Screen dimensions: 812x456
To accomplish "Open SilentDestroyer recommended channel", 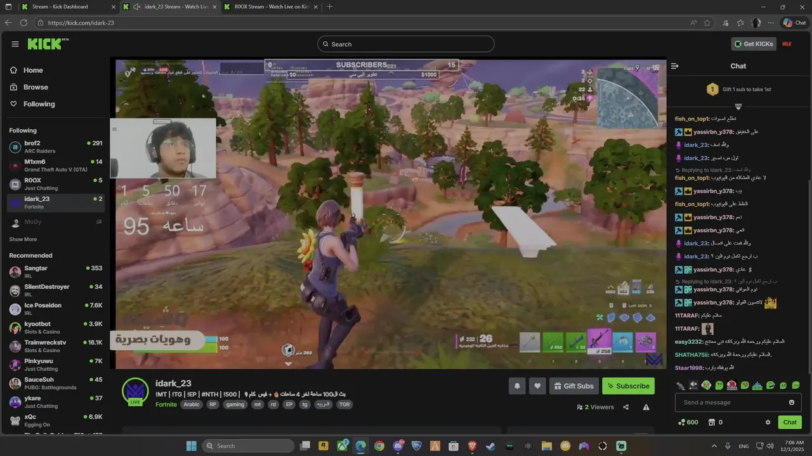I will (x=56, y=290).
